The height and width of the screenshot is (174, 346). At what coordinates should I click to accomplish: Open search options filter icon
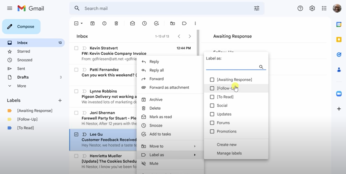click(x=257, y=8)
